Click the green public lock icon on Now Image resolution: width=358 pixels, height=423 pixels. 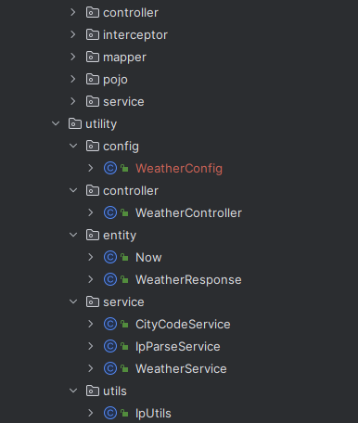pyautogui.click(x=124, y=257)
